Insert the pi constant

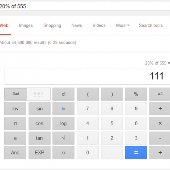point(15,123)
